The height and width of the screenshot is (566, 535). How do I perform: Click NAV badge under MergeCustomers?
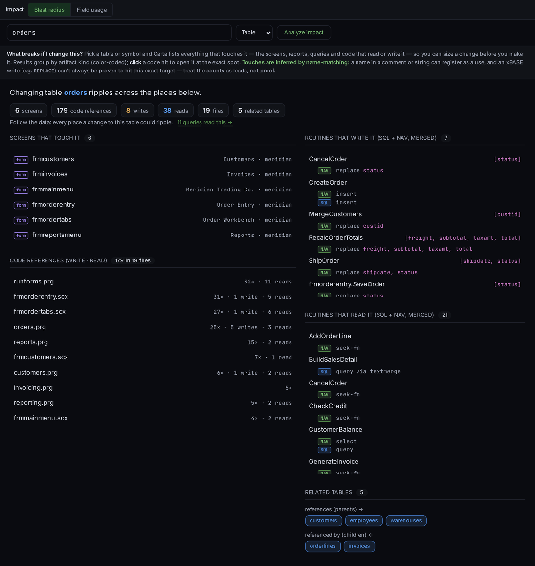(324, 226)
